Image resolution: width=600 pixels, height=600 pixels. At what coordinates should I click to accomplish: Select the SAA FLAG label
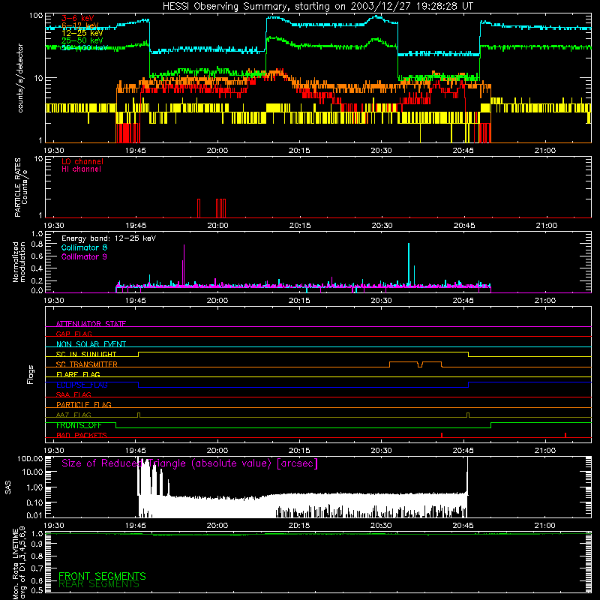coord(73,394)
